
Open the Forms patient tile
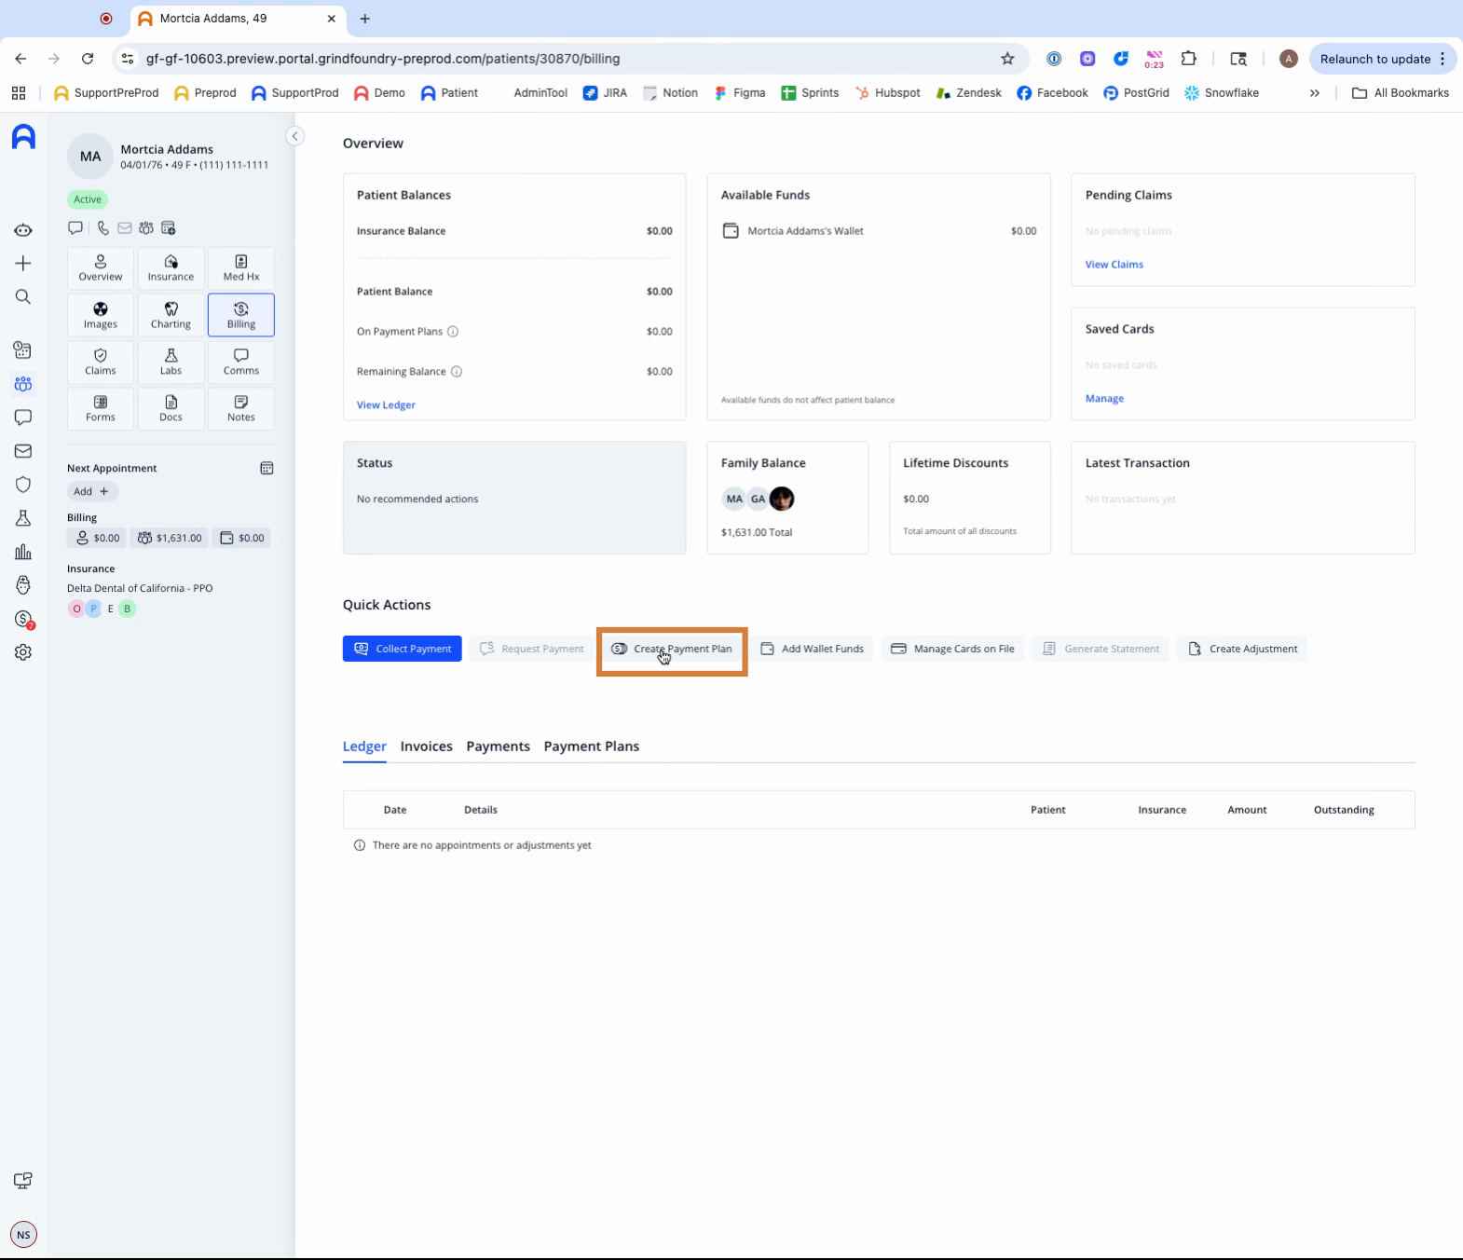tap(101, 408)
